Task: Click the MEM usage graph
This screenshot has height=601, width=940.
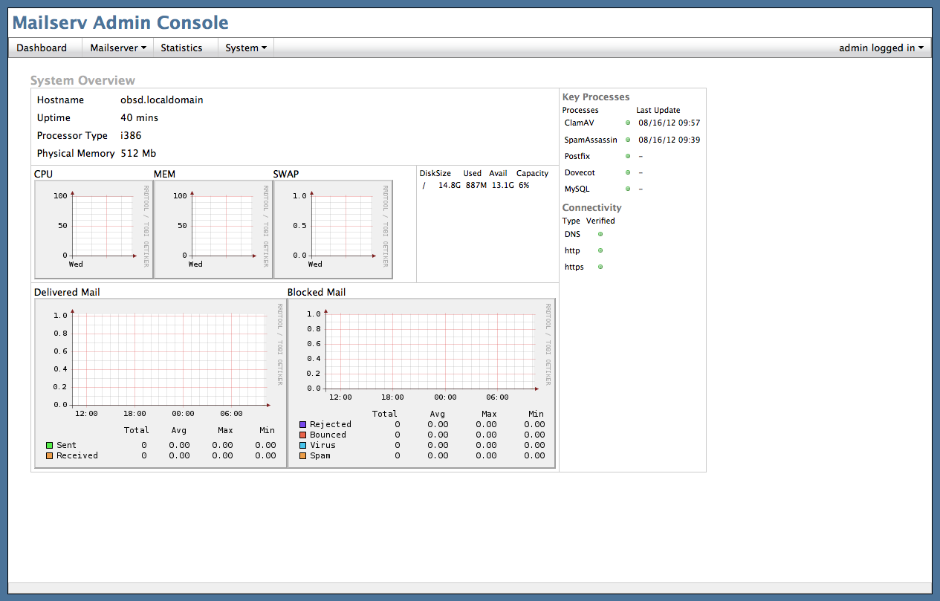Action: 213,230
